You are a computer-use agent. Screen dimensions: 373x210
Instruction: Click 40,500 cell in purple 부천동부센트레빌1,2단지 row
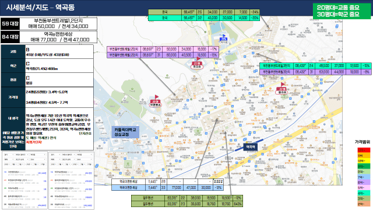(186, 55)
